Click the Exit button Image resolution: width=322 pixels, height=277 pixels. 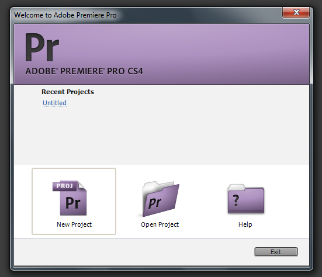(x=276, y=252)
